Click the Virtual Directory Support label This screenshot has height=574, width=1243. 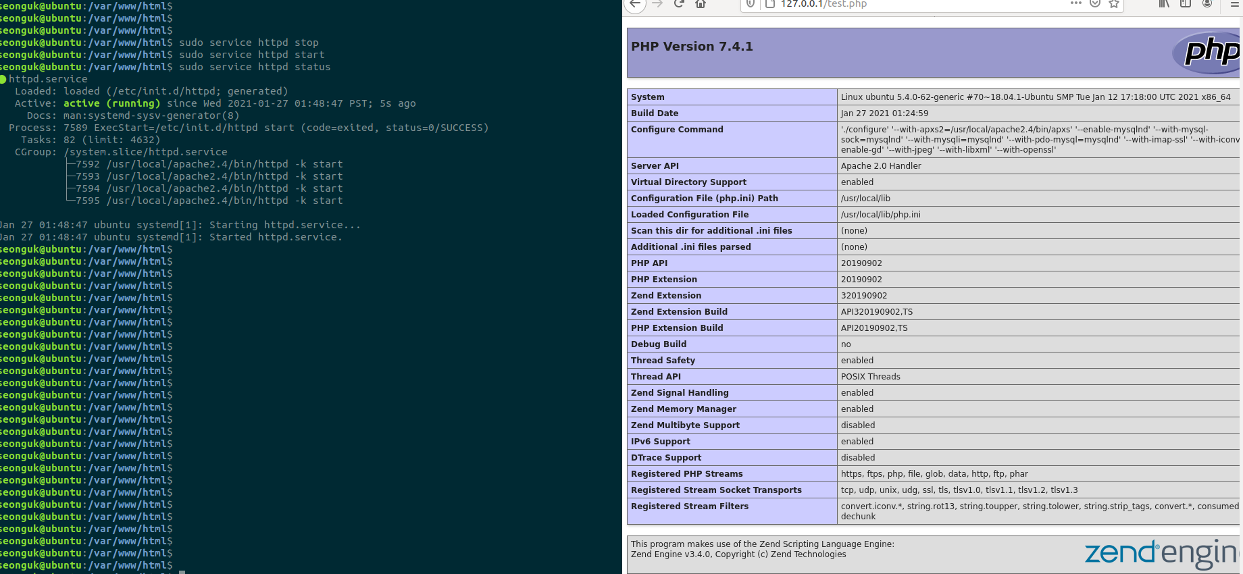tap(688, 182)
